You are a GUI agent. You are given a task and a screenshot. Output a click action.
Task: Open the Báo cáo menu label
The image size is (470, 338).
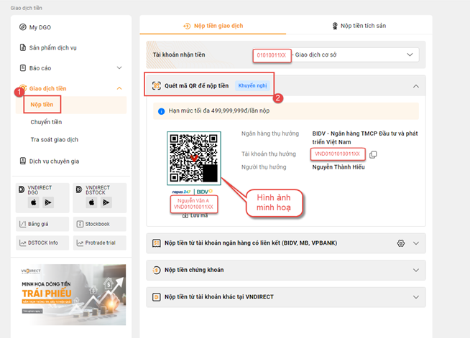click(40, 68)
